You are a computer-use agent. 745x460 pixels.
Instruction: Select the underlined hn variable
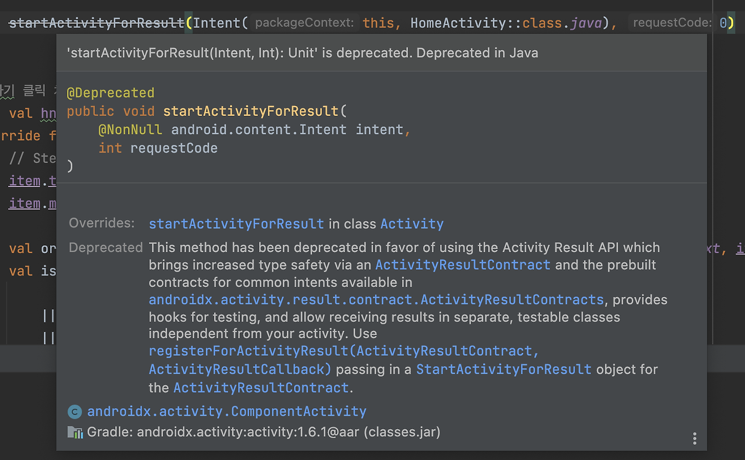point(49,113)
